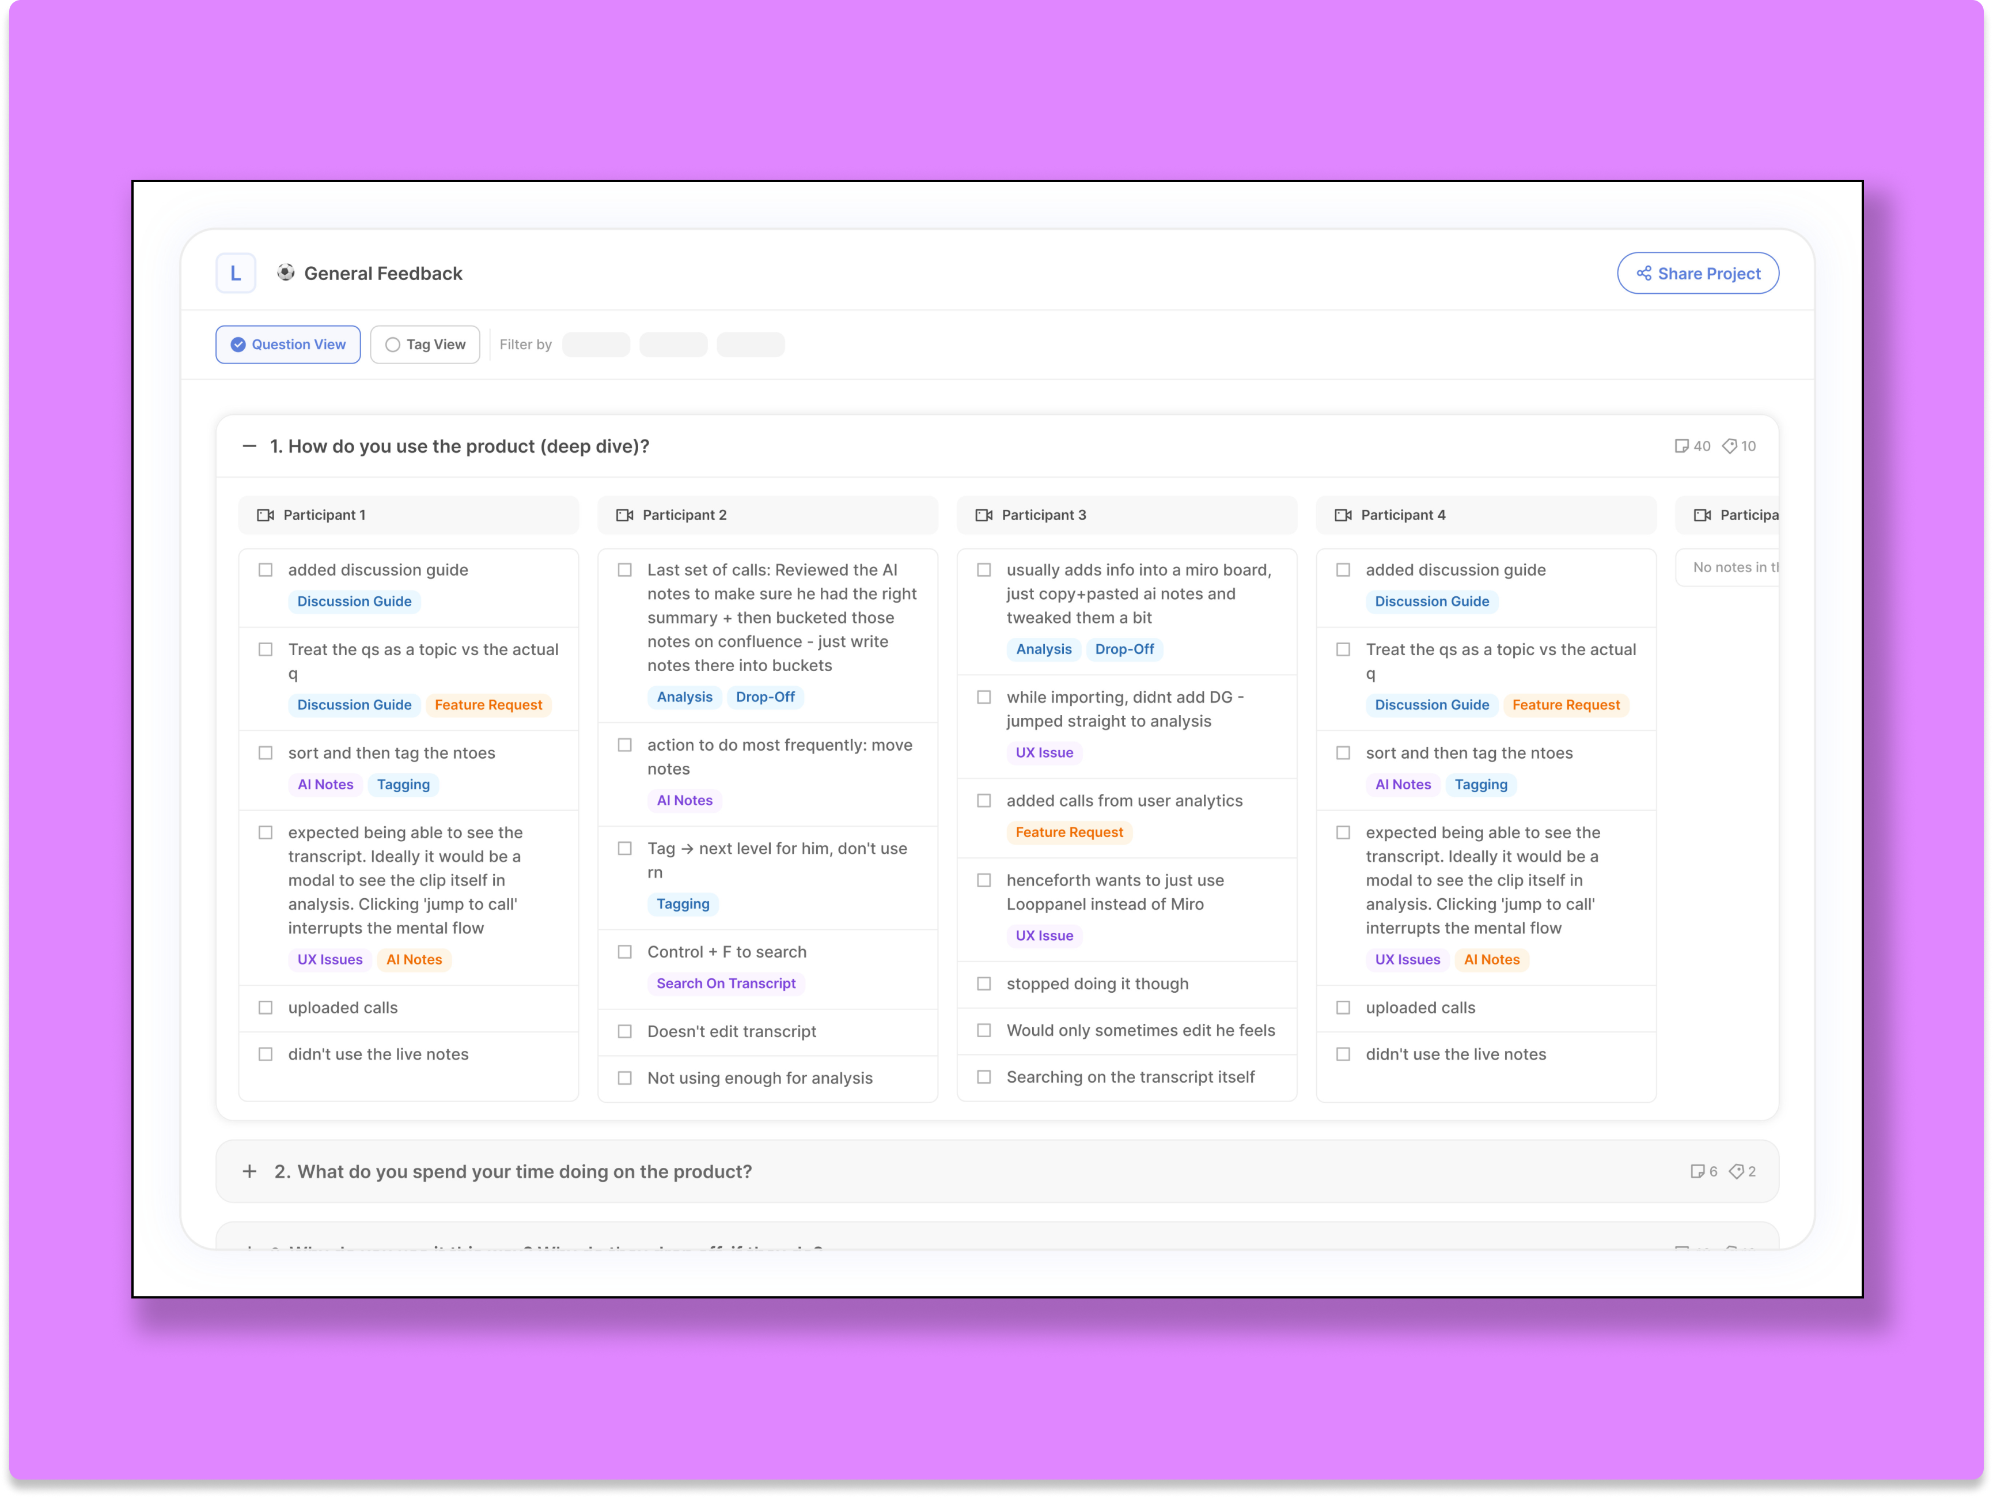The width and height of the screenshot is (1993, 1498).
Task: Expand question 2 with the plus control
Action: coord(249,1171)
